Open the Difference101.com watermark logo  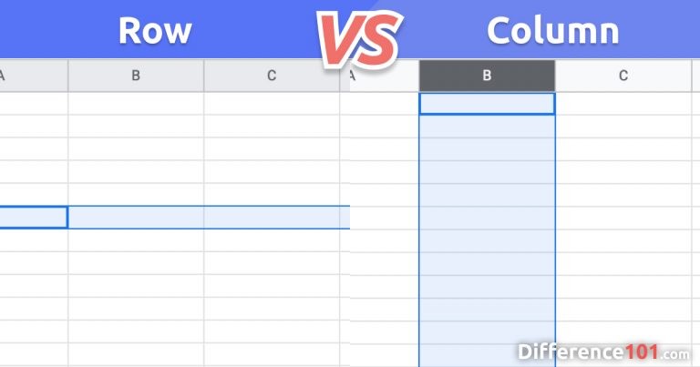coord(602,351)
